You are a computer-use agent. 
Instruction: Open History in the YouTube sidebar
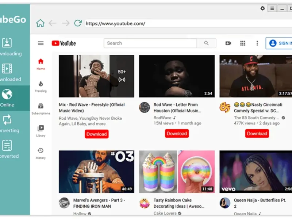click(41, 153)
